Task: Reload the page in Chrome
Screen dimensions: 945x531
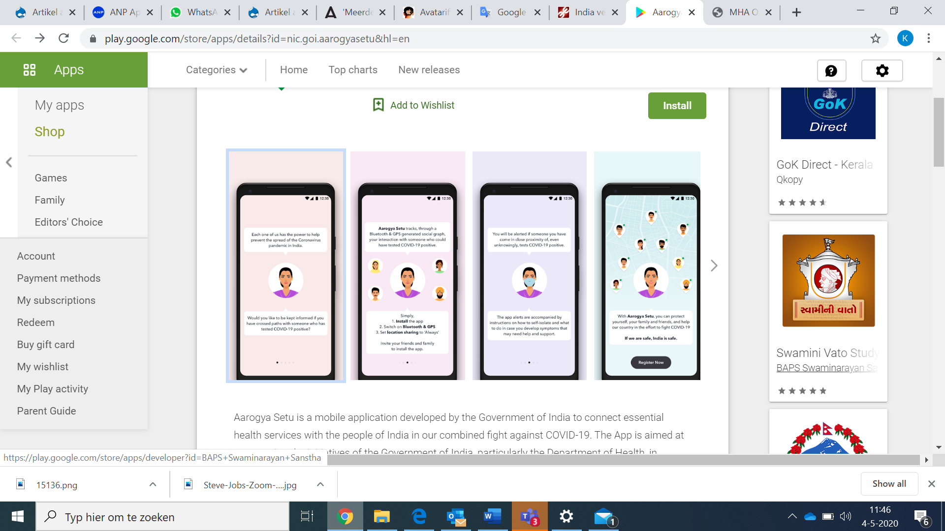Action: tap(63, 38)
